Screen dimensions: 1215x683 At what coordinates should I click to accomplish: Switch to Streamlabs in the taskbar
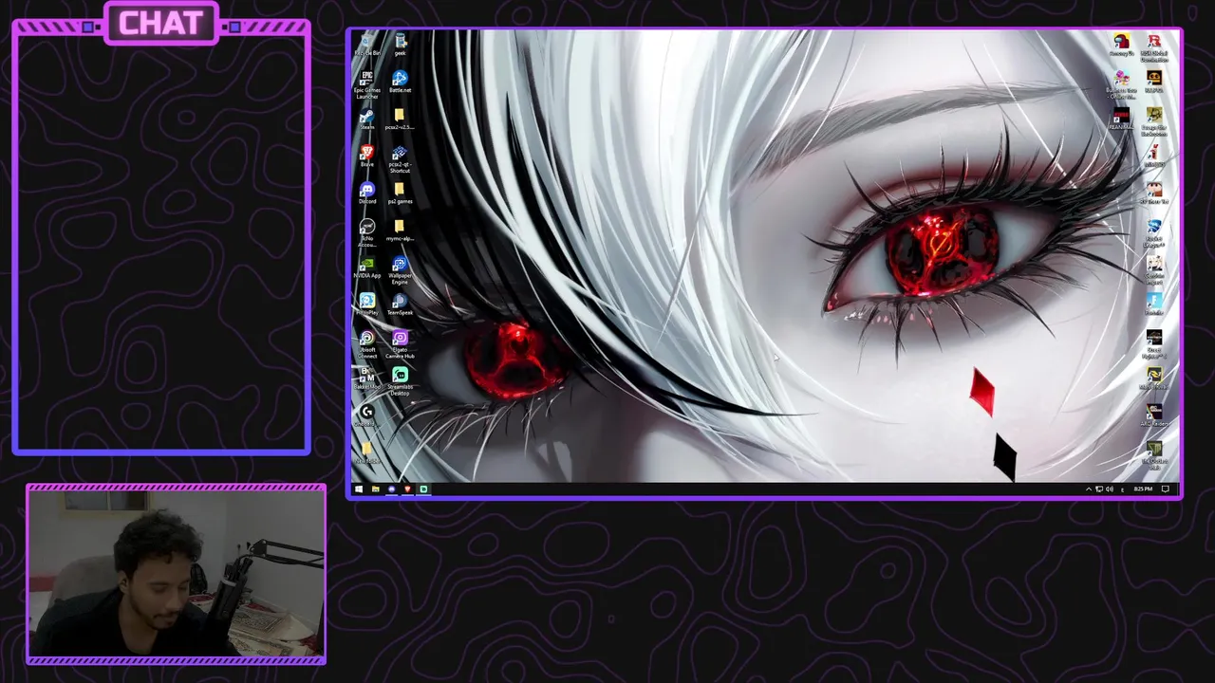423,489
